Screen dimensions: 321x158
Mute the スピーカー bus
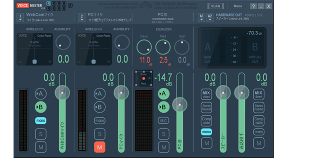[206, 143]
